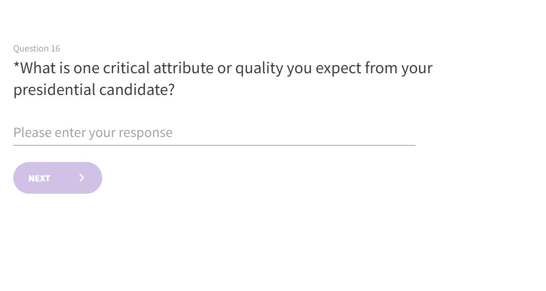Viewport: 546px width, 291px height.
Task: Click the 'Question 16' label
Action: 36,49
